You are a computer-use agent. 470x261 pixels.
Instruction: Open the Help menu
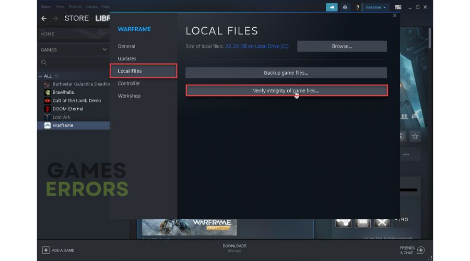point(105,7)
